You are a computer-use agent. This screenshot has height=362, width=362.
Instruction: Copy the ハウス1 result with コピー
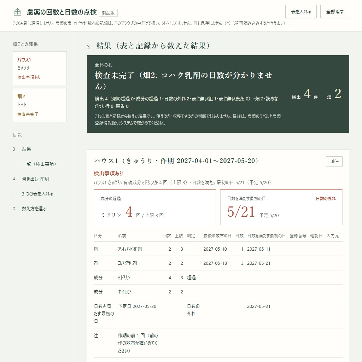334,161
